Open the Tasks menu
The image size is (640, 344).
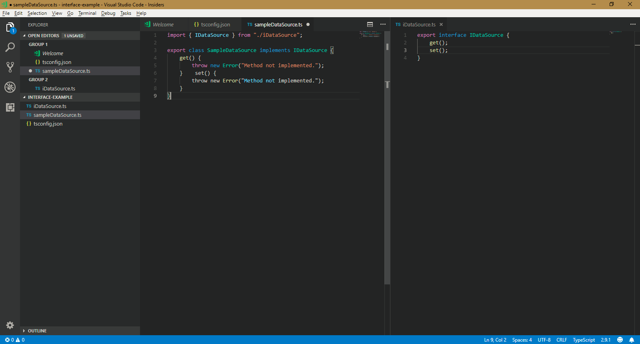(126, 13)
